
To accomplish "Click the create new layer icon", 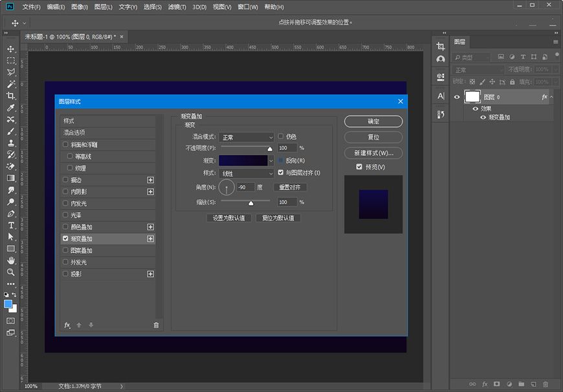I will point(533,384).
